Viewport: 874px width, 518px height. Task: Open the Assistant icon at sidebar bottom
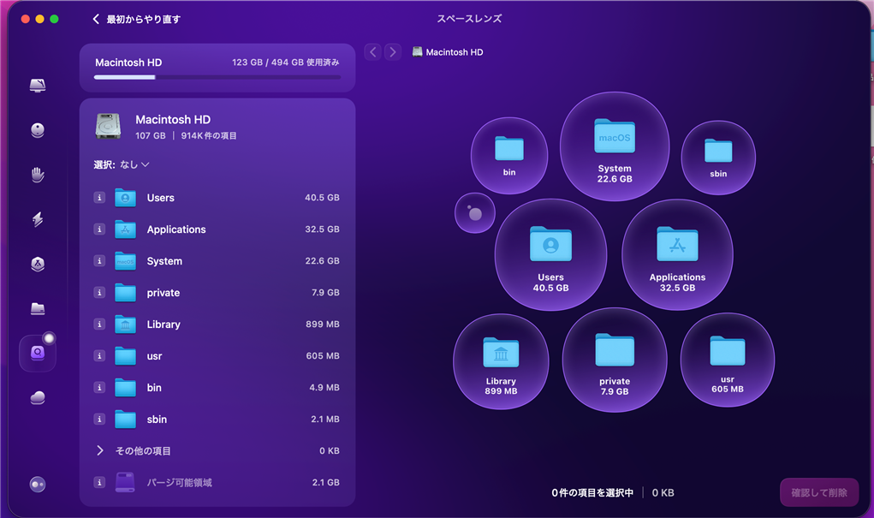pyautogui.click(x=38, y=484)
